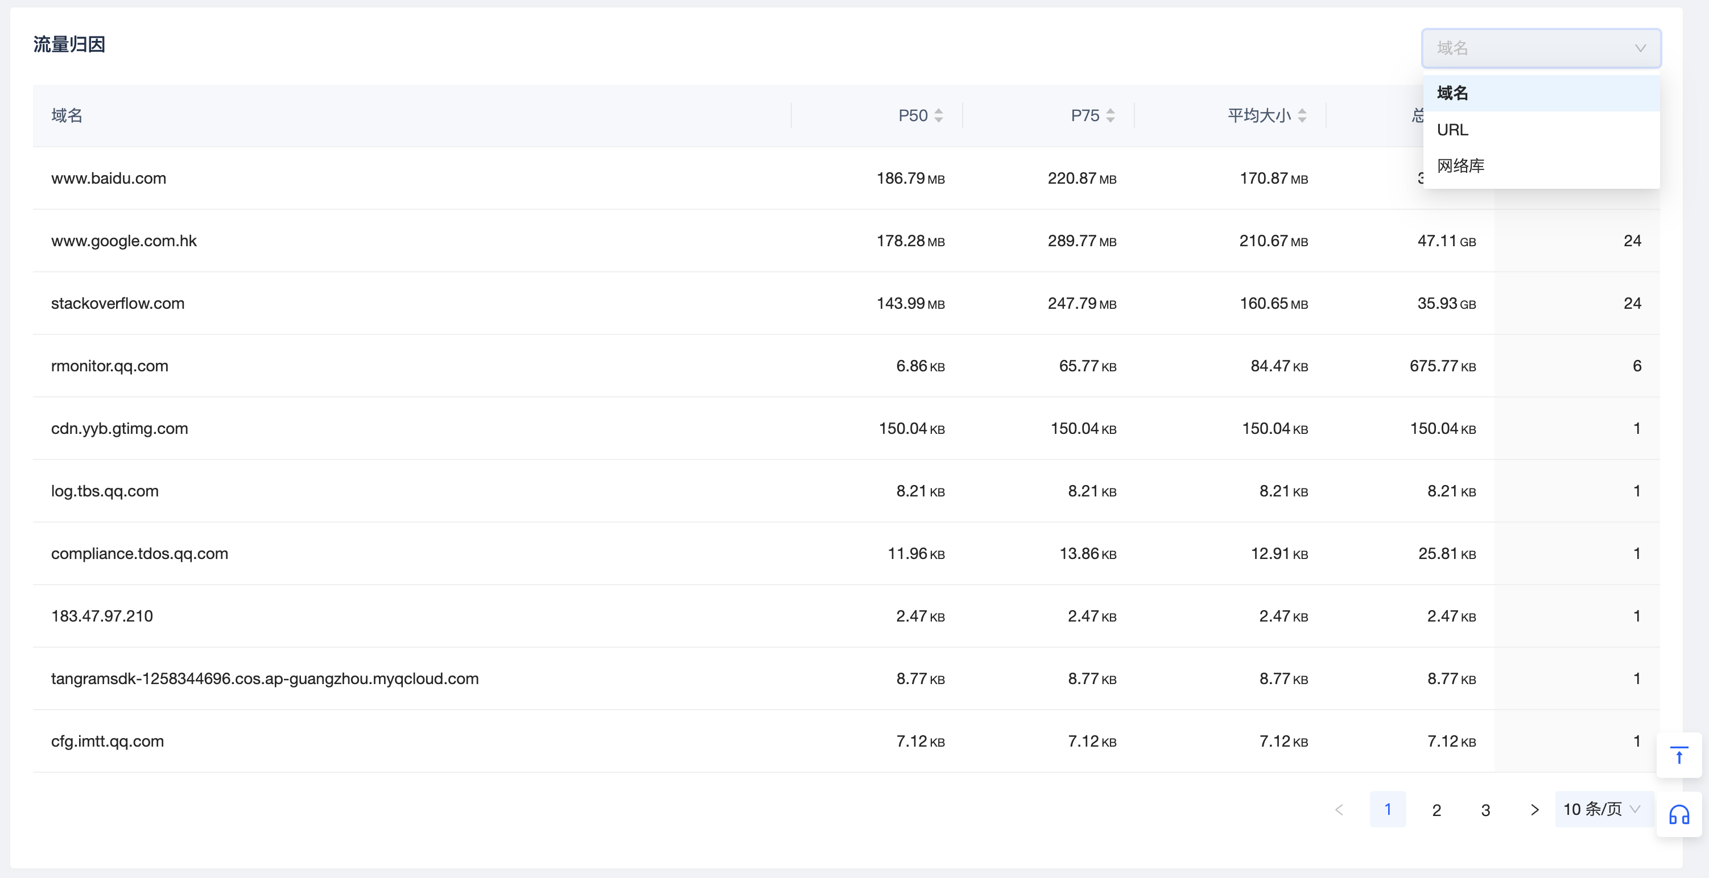Click the previous page arrow
The image size is (1709, 878).
point(1339,810)
